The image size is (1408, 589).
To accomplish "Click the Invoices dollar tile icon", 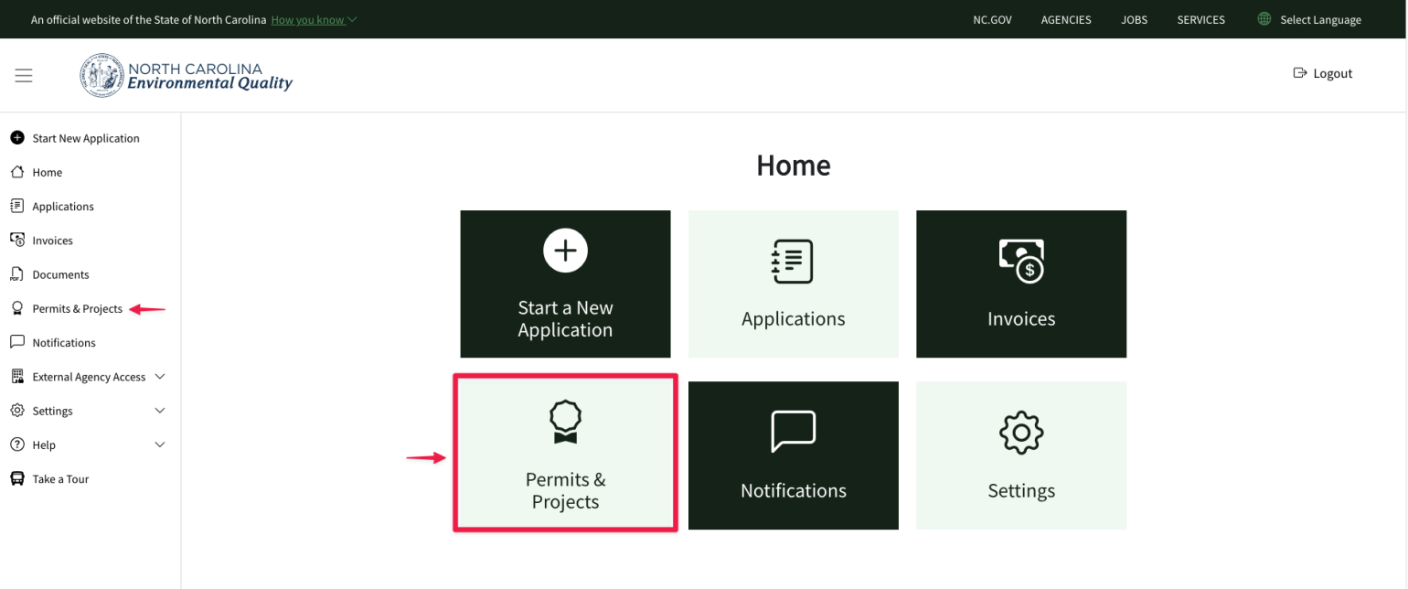I will 1020,262.
